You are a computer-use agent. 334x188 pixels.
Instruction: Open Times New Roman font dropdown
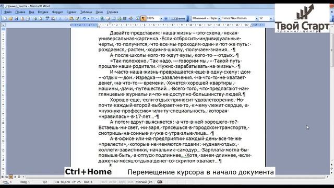tap(257, 19)
